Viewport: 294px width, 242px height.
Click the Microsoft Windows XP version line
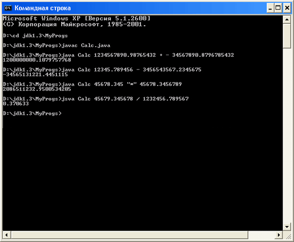[x=77, y=18]
